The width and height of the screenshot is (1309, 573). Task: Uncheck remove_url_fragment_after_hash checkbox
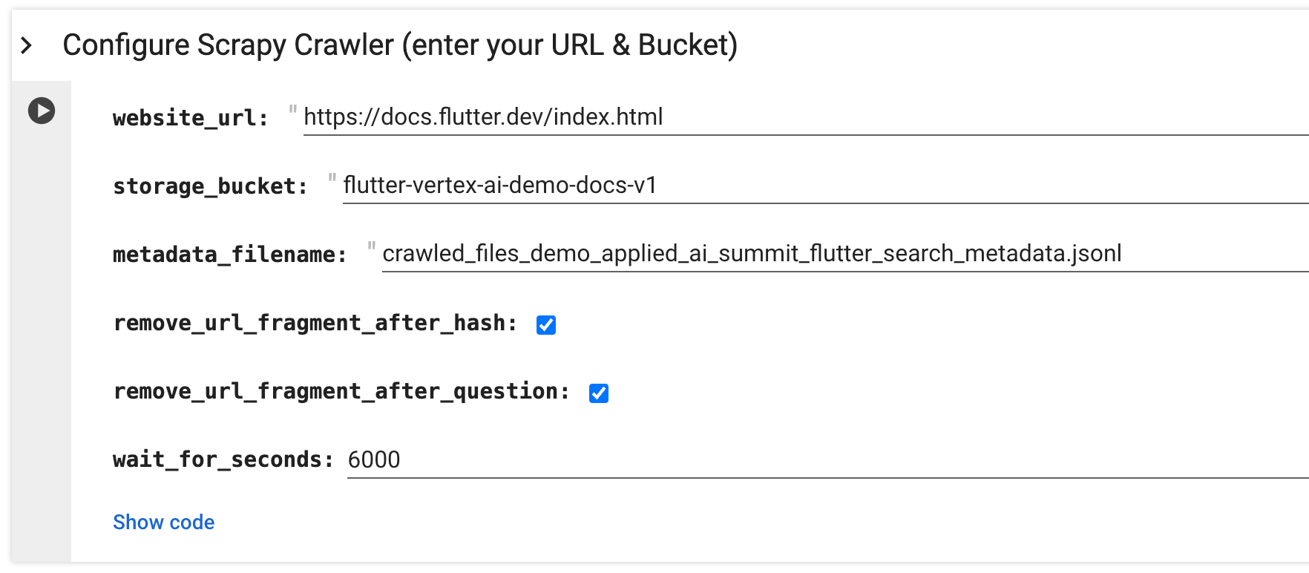546,324
